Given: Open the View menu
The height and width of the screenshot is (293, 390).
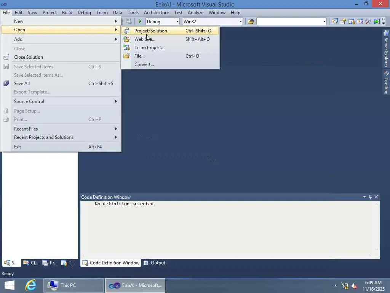Looking at the screenshot, I should click(32, 13).
